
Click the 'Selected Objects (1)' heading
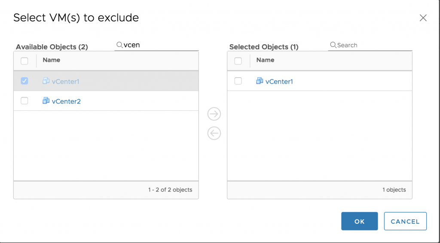coord(264,47)
